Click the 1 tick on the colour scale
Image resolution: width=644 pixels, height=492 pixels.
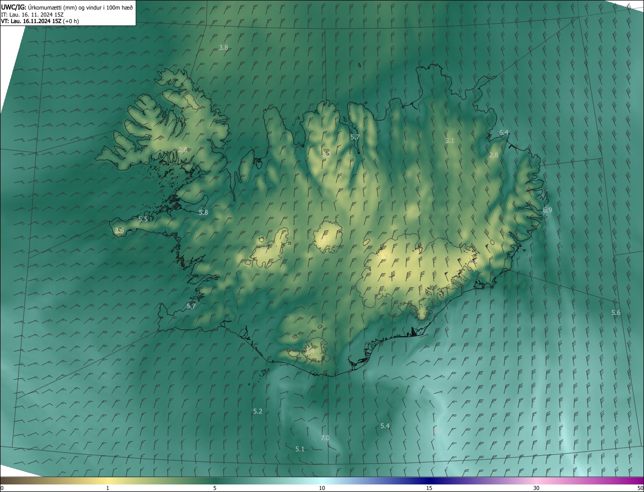(108, 488)
